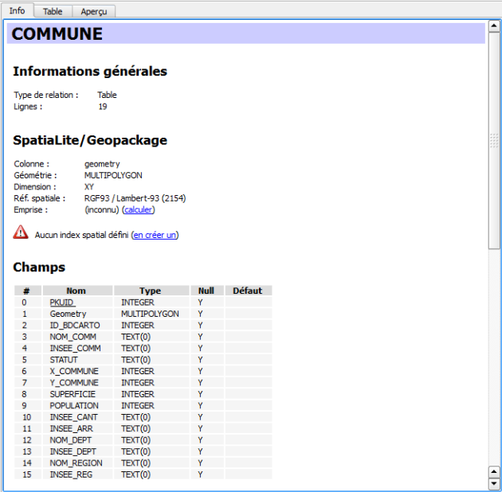502x492 pixels.
Task: Click the COMMUNE title heading
Action: pyautogui.click(x=57, y=34)
